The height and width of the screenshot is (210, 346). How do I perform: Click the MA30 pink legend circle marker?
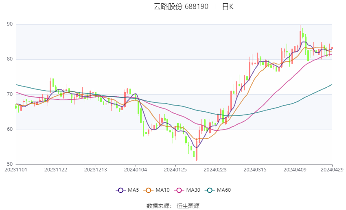click(x=179, y=190)
